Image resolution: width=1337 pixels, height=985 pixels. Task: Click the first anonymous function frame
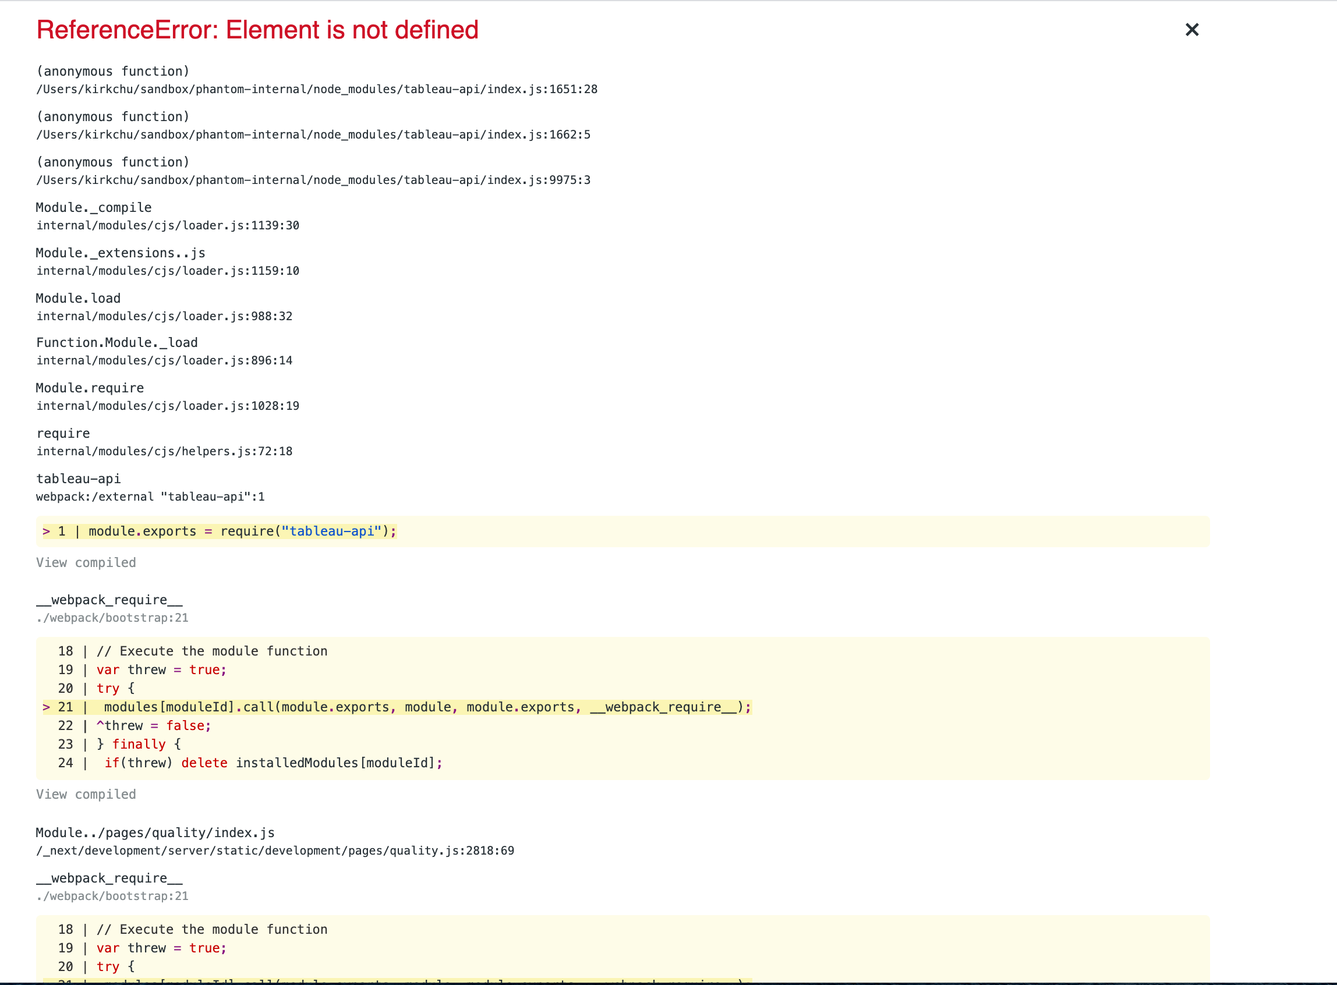(x=112, y=70)
